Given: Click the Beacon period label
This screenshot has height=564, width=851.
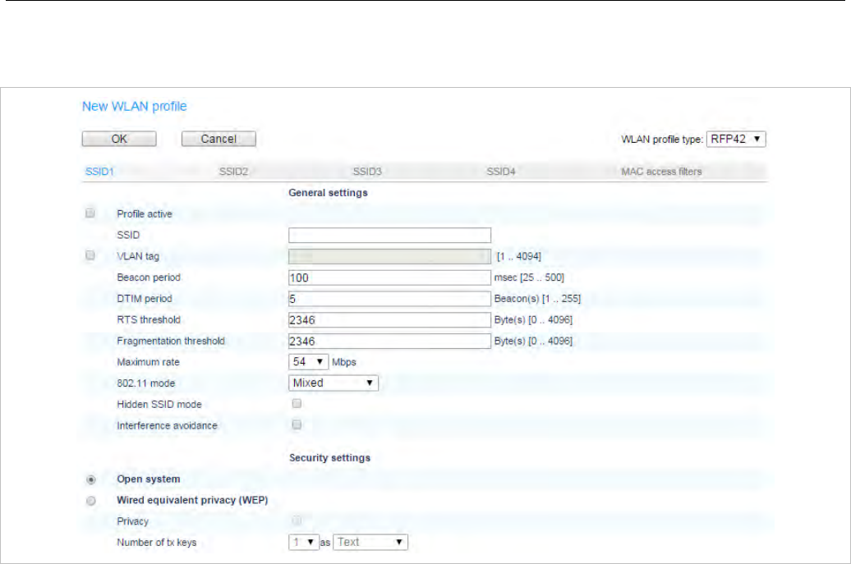Looking at the screenshot, I should click(149, 277).
